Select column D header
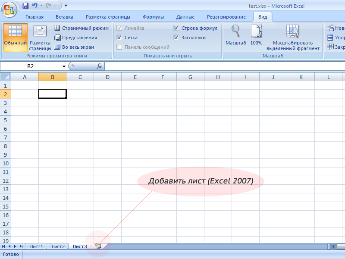 (107, 77)
